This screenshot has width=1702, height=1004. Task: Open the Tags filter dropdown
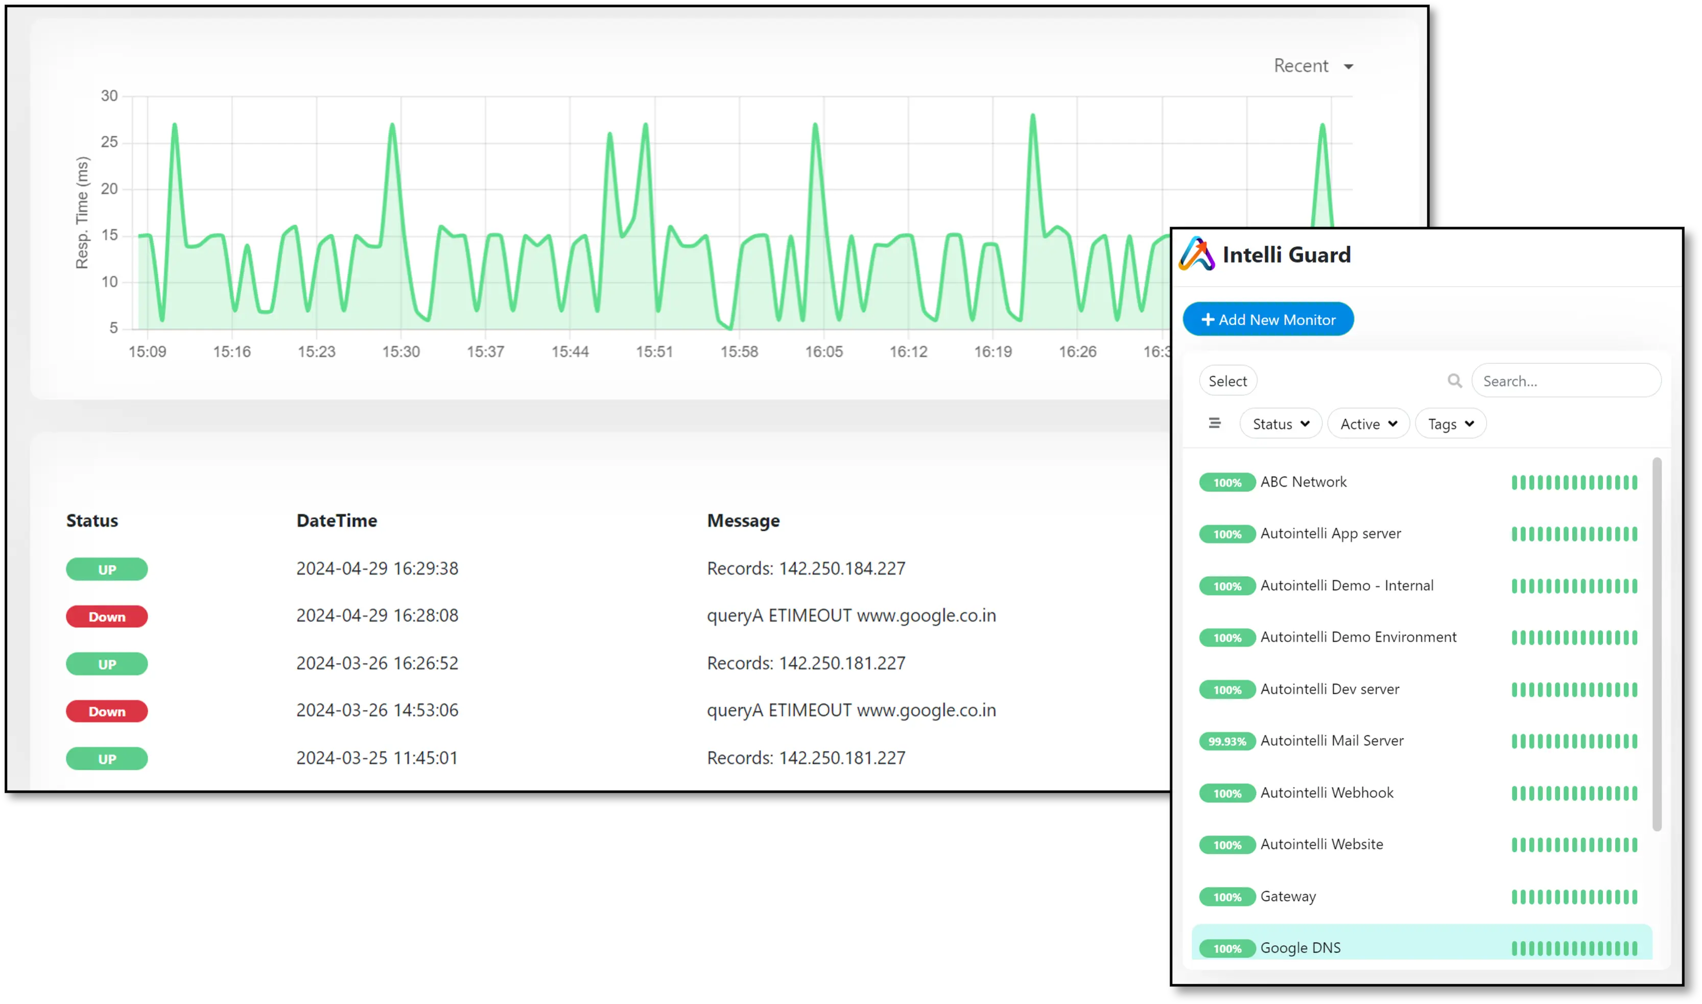(1450, 423)
